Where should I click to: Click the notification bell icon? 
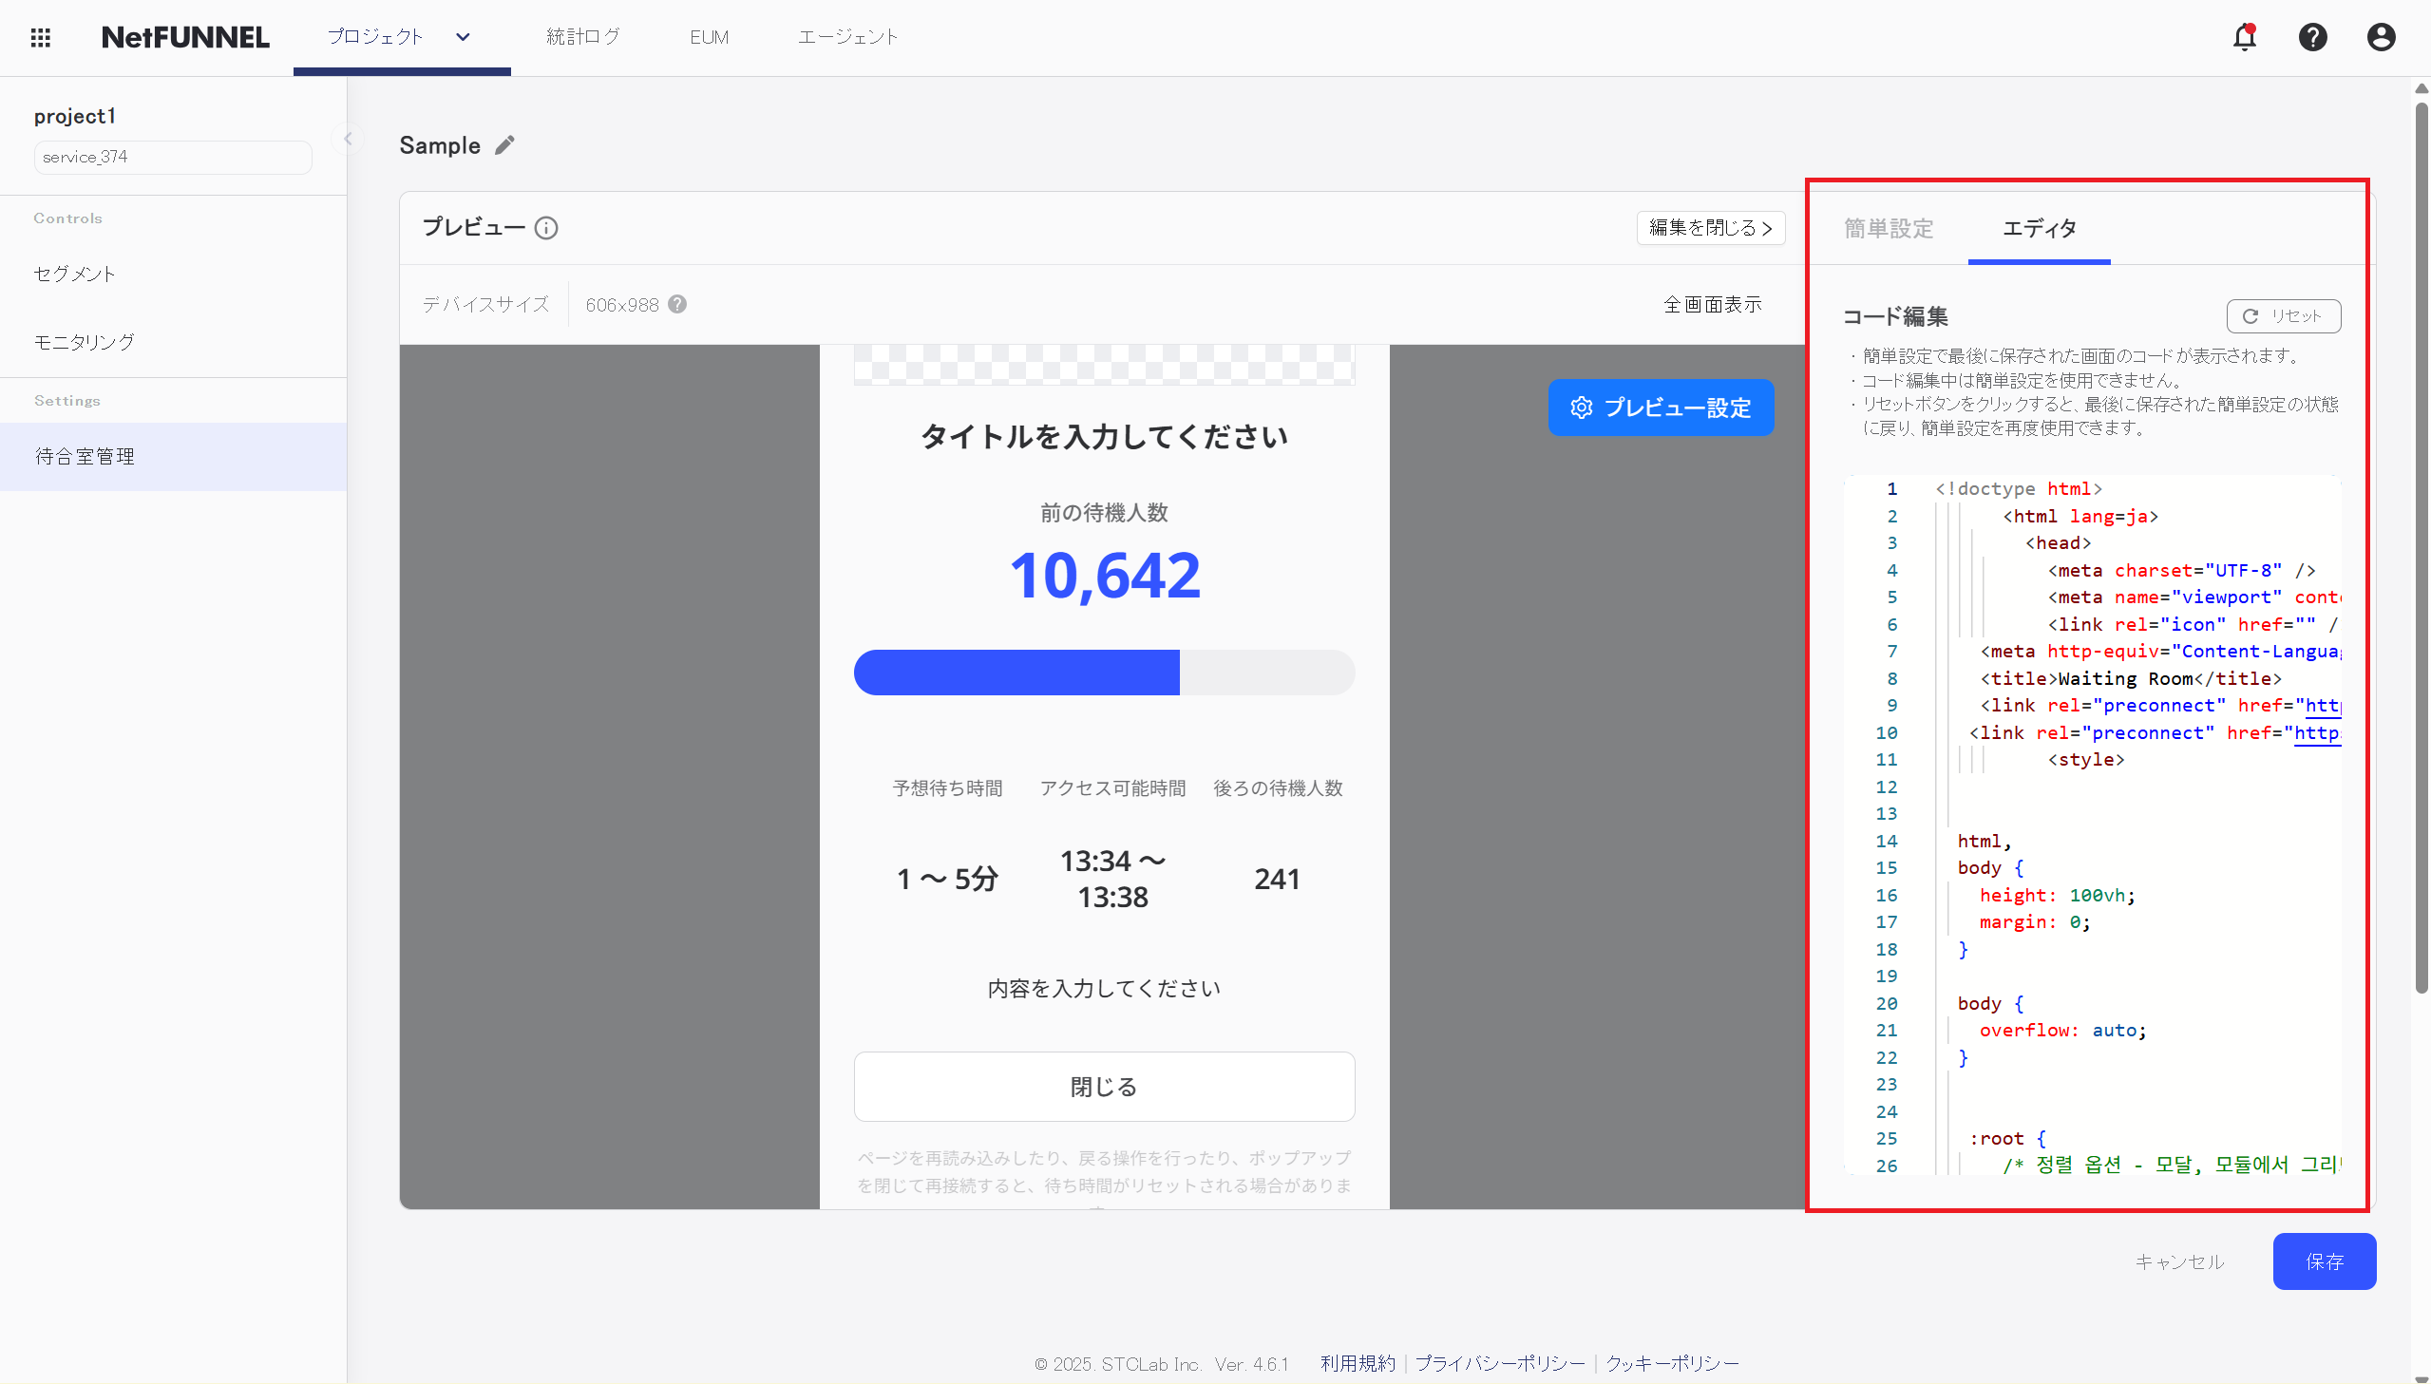pos(2244,37)
